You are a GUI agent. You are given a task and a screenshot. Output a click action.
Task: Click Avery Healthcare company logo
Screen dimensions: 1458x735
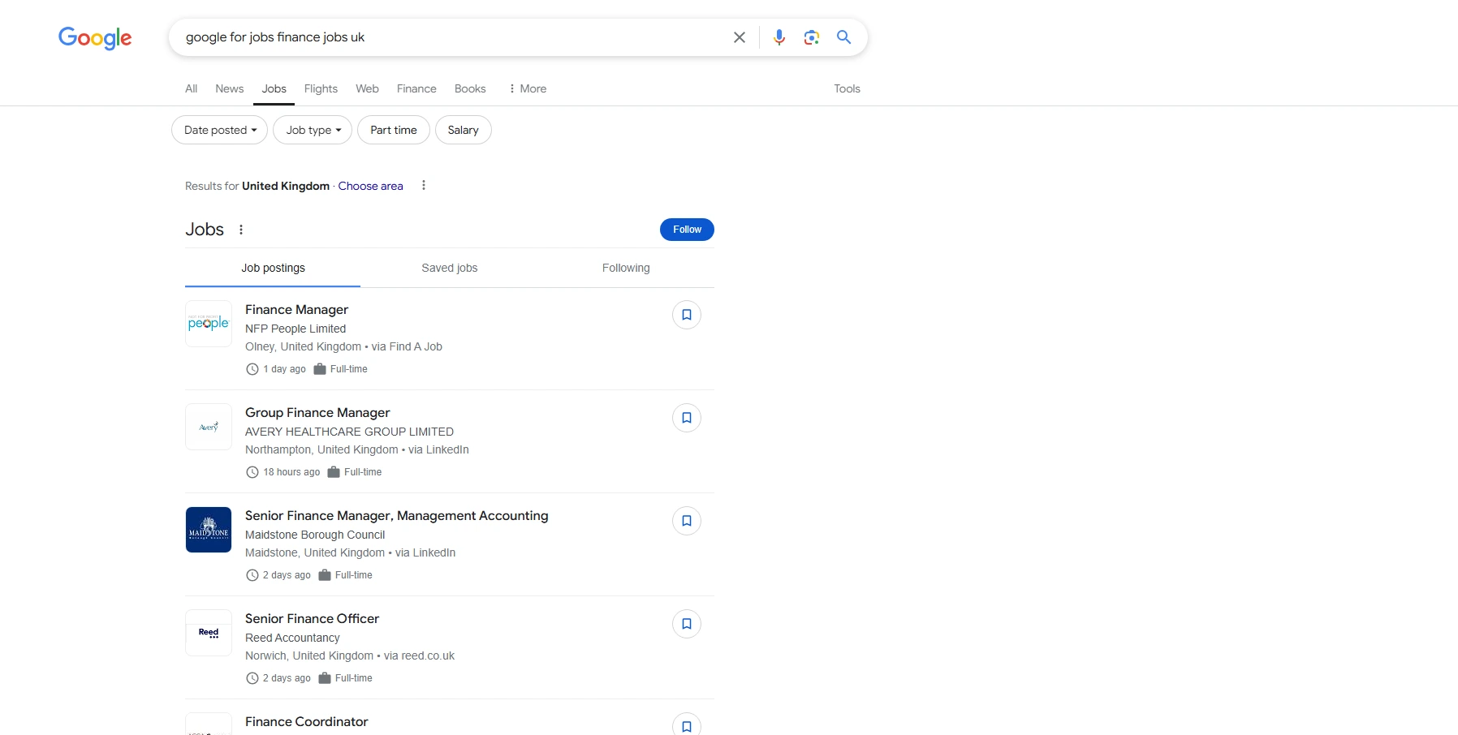209,427
